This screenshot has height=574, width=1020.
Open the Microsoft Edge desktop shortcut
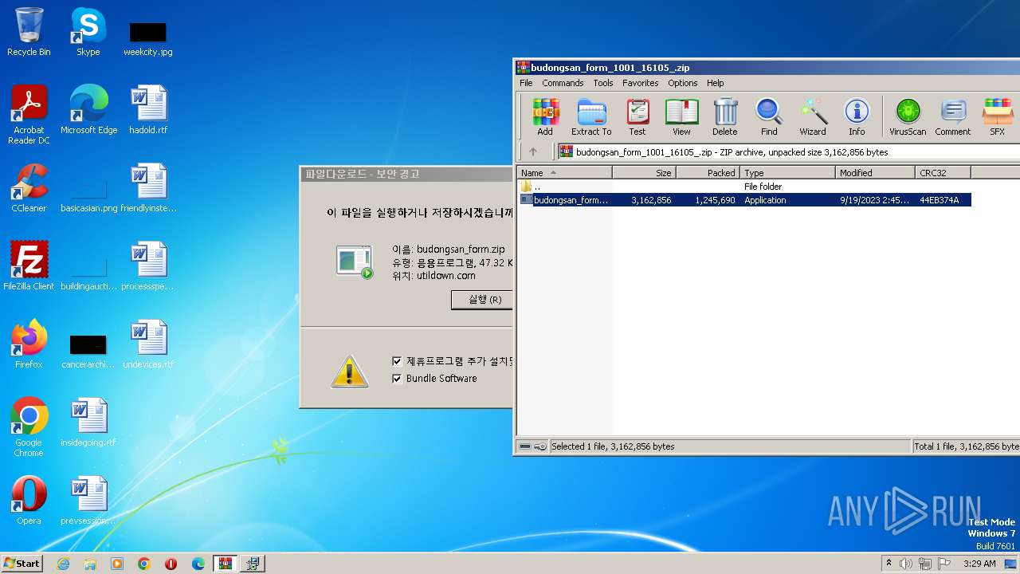(x=88, y=109)
